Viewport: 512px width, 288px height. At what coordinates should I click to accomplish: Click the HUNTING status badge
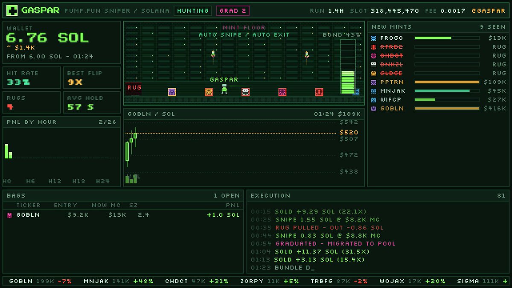pos(193,11)
